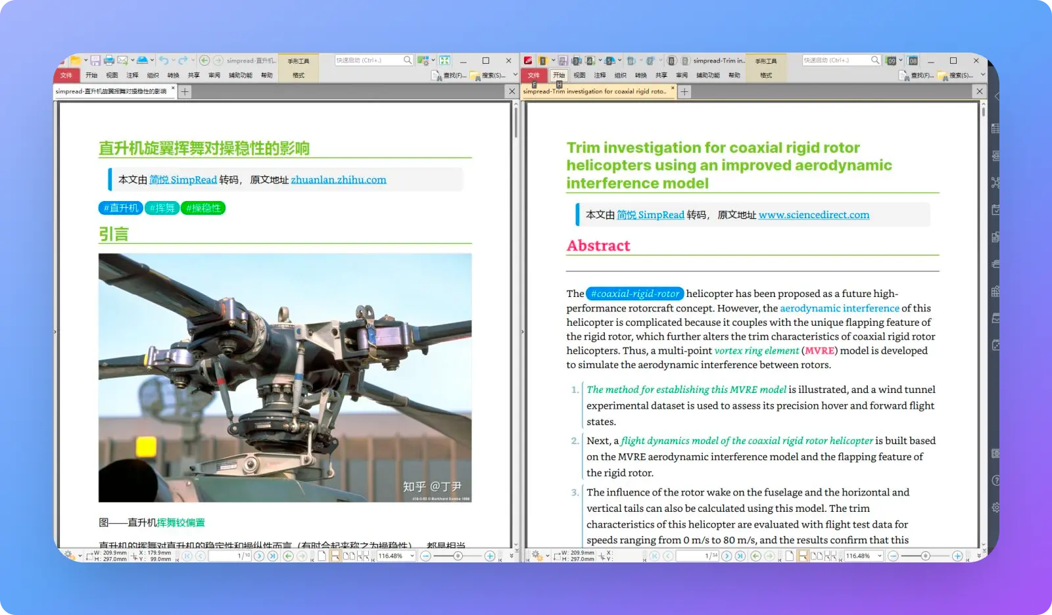This screenshot has height=615, width=1052.
Task: Open 辅助功能 tab in right window
Action: 708,76
